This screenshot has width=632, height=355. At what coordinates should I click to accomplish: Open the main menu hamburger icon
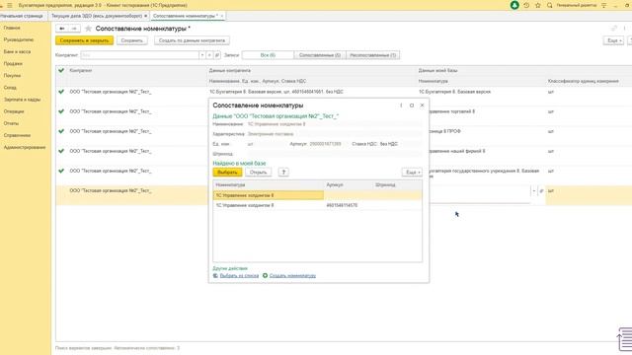pyautogui.click(x=10, y=5)
